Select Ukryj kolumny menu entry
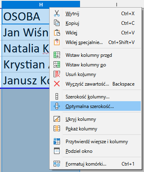Viewport: 144px width, 172px height. pyautogui.click(x=96, y=119)
